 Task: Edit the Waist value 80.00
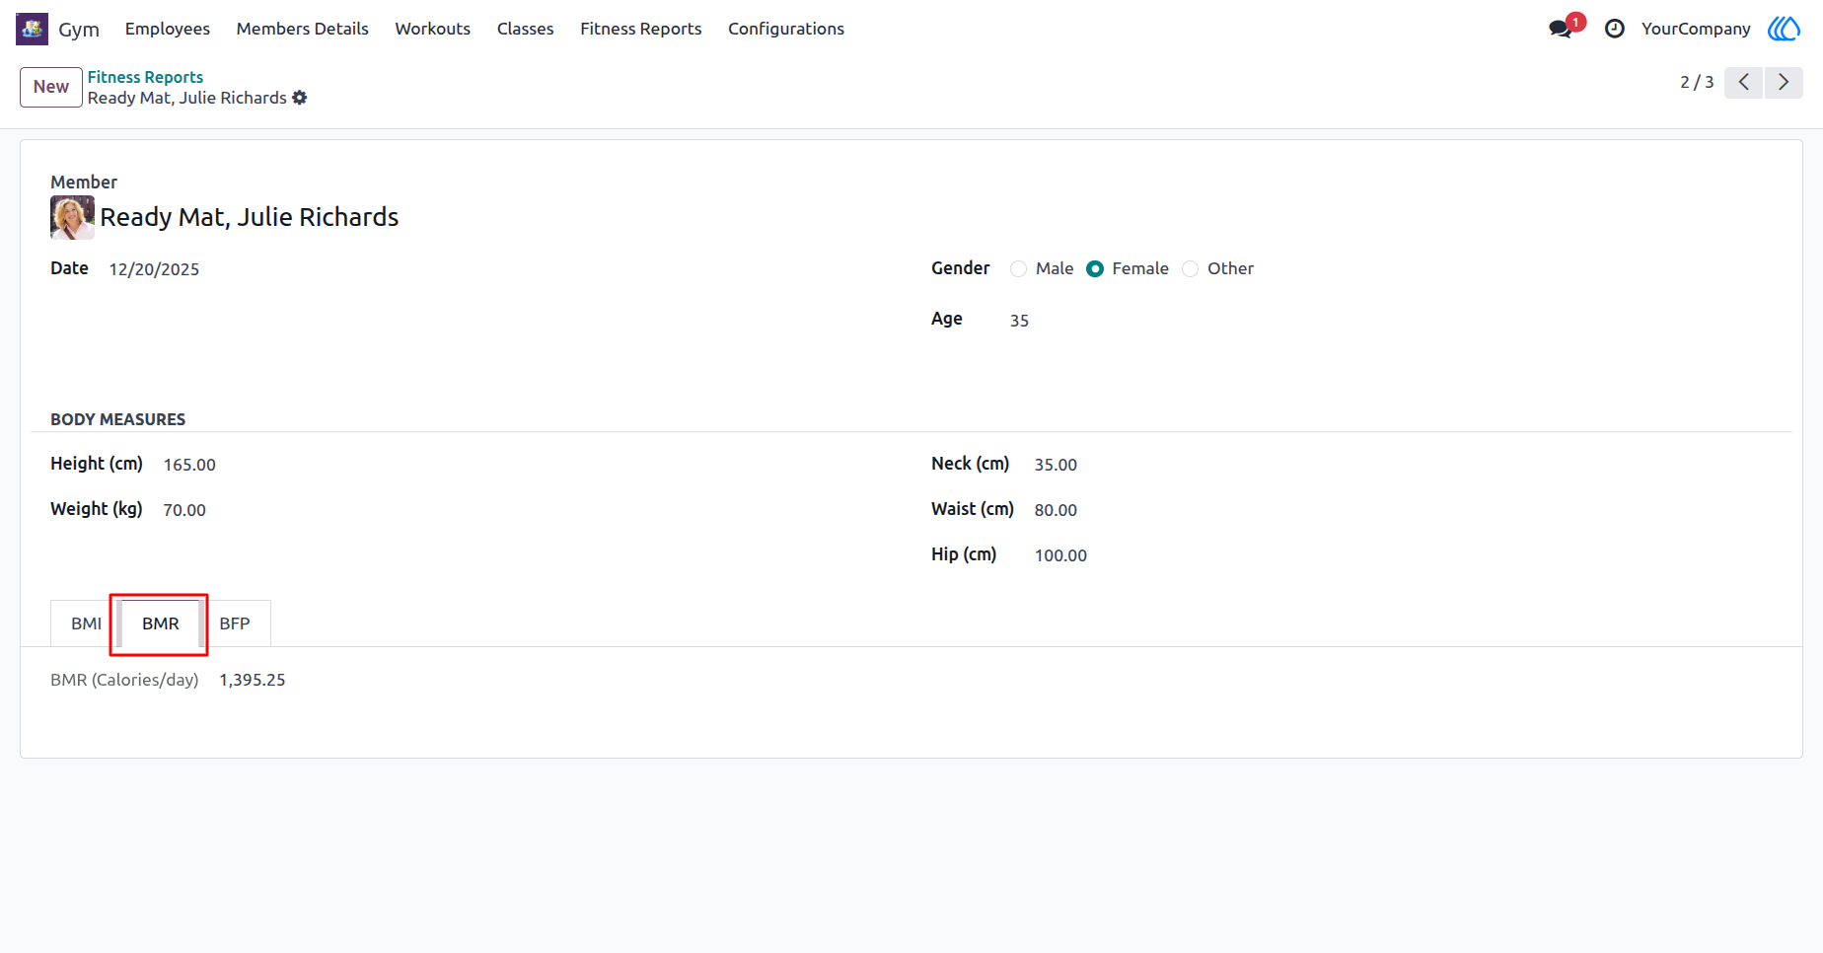coord(1056,510)
